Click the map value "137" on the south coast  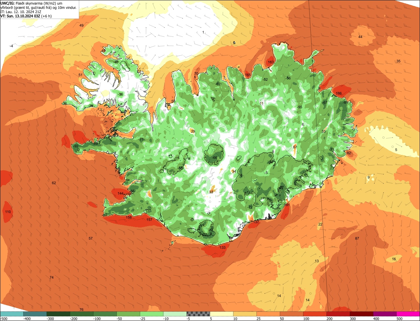coord(256,222)
